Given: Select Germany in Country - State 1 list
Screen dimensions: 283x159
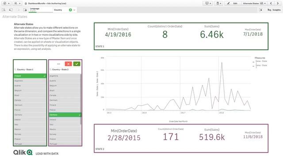Looking at the screenshot, I should pyautogui.click(x=30, y=115).
